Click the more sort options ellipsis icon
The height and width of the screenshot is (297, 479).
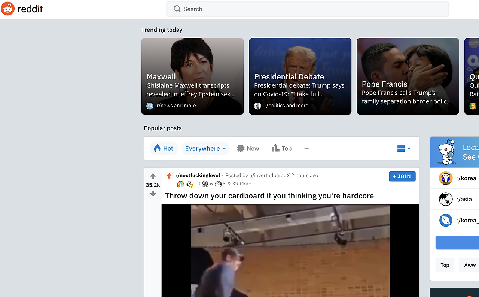click(307, 149)
